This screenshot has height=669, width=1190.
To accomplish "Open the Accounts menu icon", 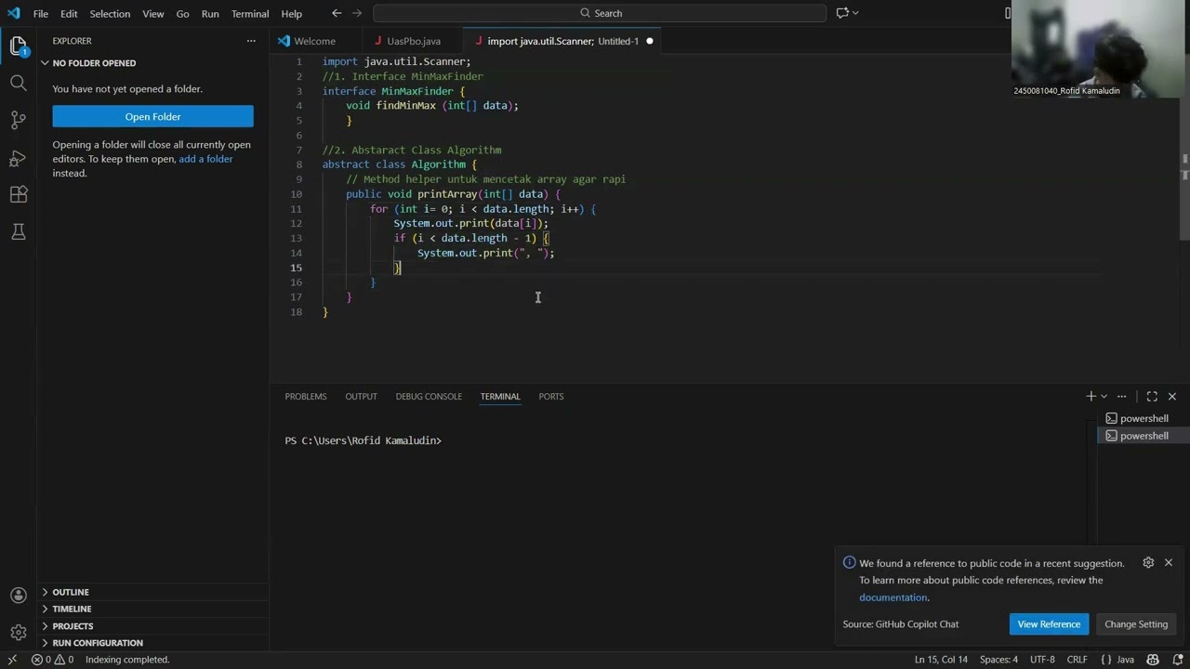I will pyautogui.click(x=18, y=596).
